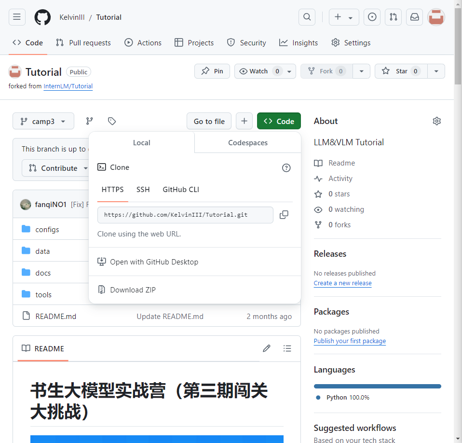462x443 pixels.
Task: Open the search magnifier in header
Action: pos(307,17)
